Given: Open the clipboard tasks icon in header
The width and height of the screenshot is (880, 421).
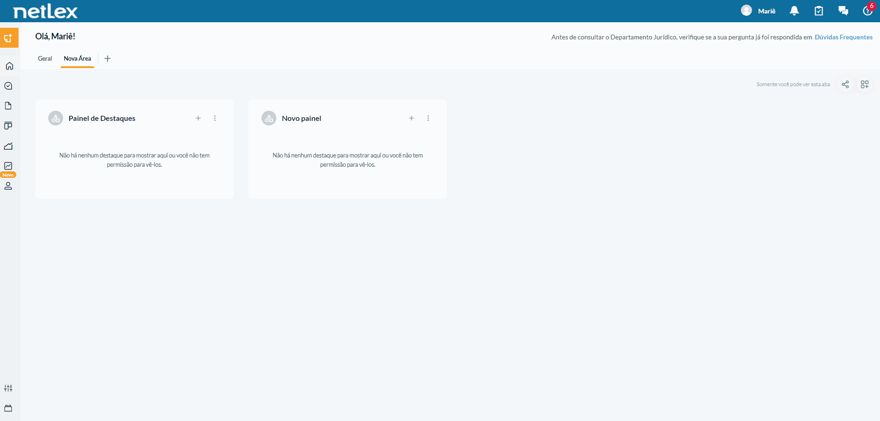Looking at the screenshot, I should coord(819,11).
